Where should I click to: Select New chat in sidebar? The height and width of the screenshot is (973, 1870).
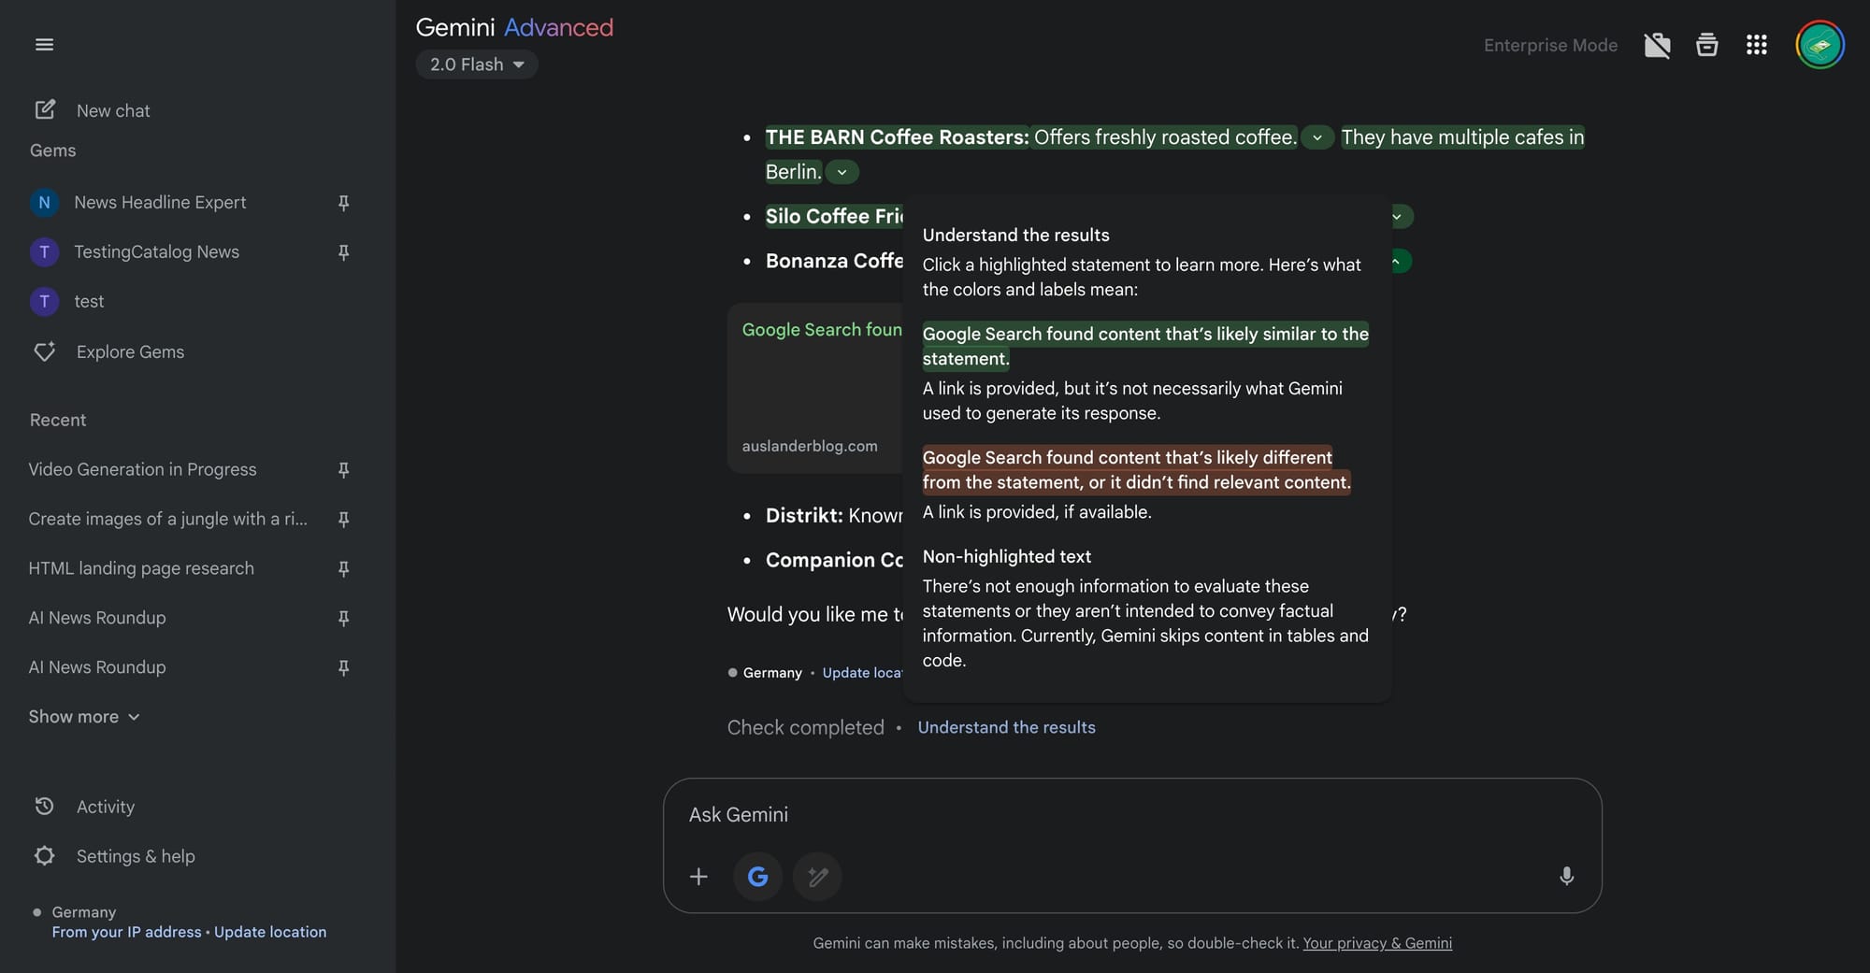[x=113, y=111]
